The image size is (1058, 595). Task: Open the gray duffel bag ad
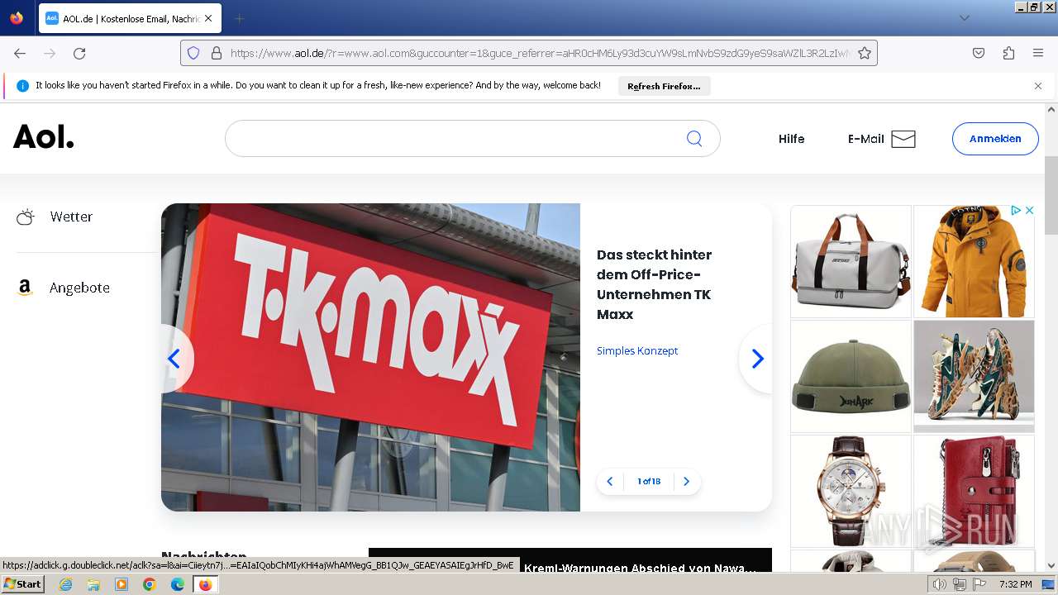point(851,261)
